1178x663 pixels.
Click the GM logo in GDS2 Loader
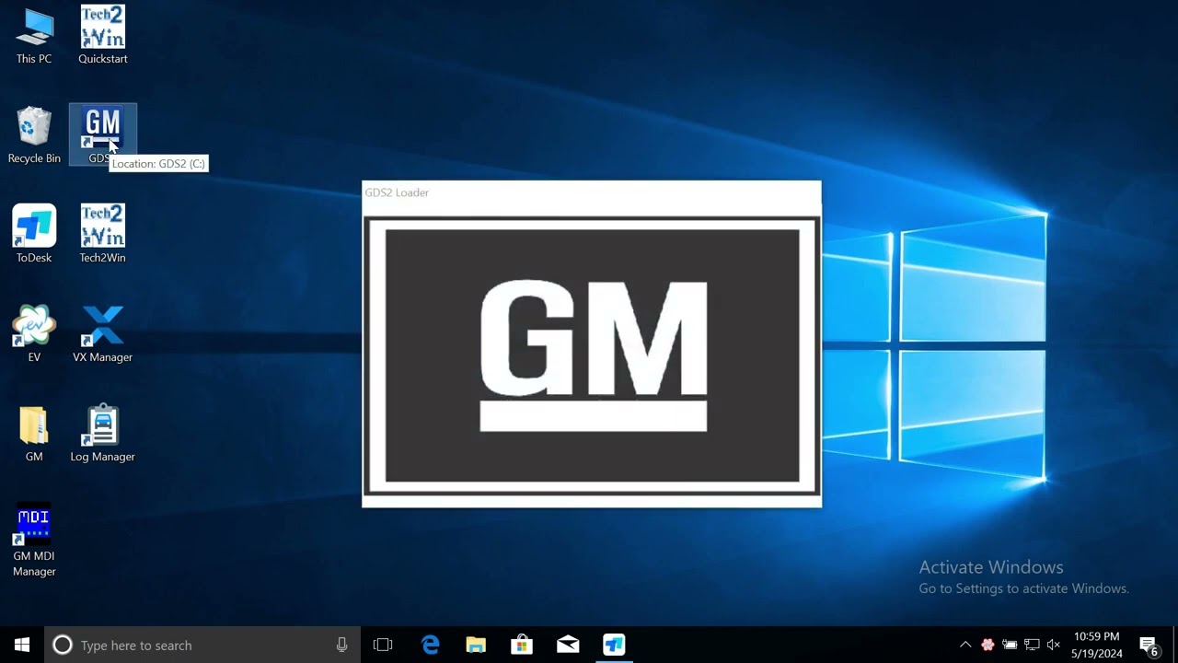pos(593,355)
